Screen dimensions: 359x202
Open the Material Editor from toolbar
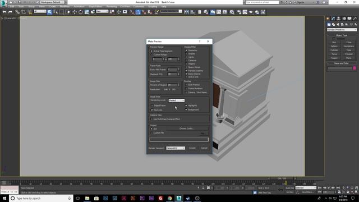(232, 12)
